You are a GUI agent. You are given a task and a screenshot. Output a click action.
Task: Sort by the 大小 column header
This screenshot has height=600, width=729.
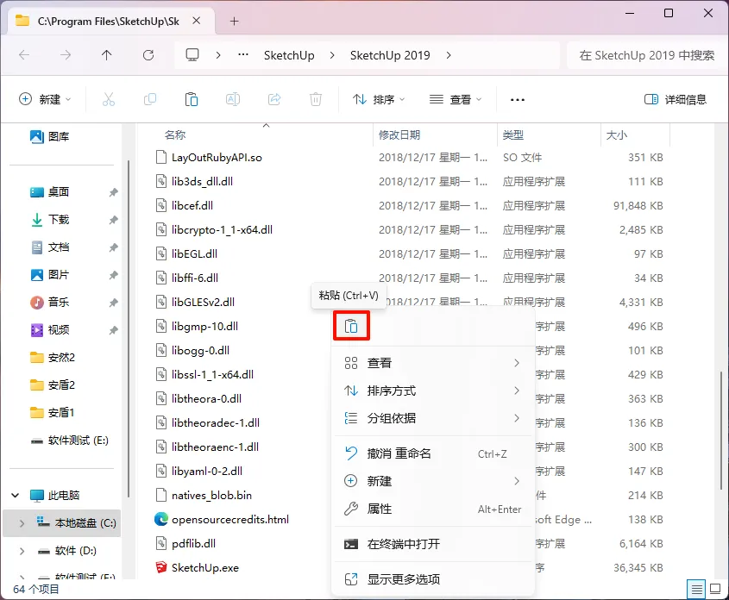click(x=617, y=135)
